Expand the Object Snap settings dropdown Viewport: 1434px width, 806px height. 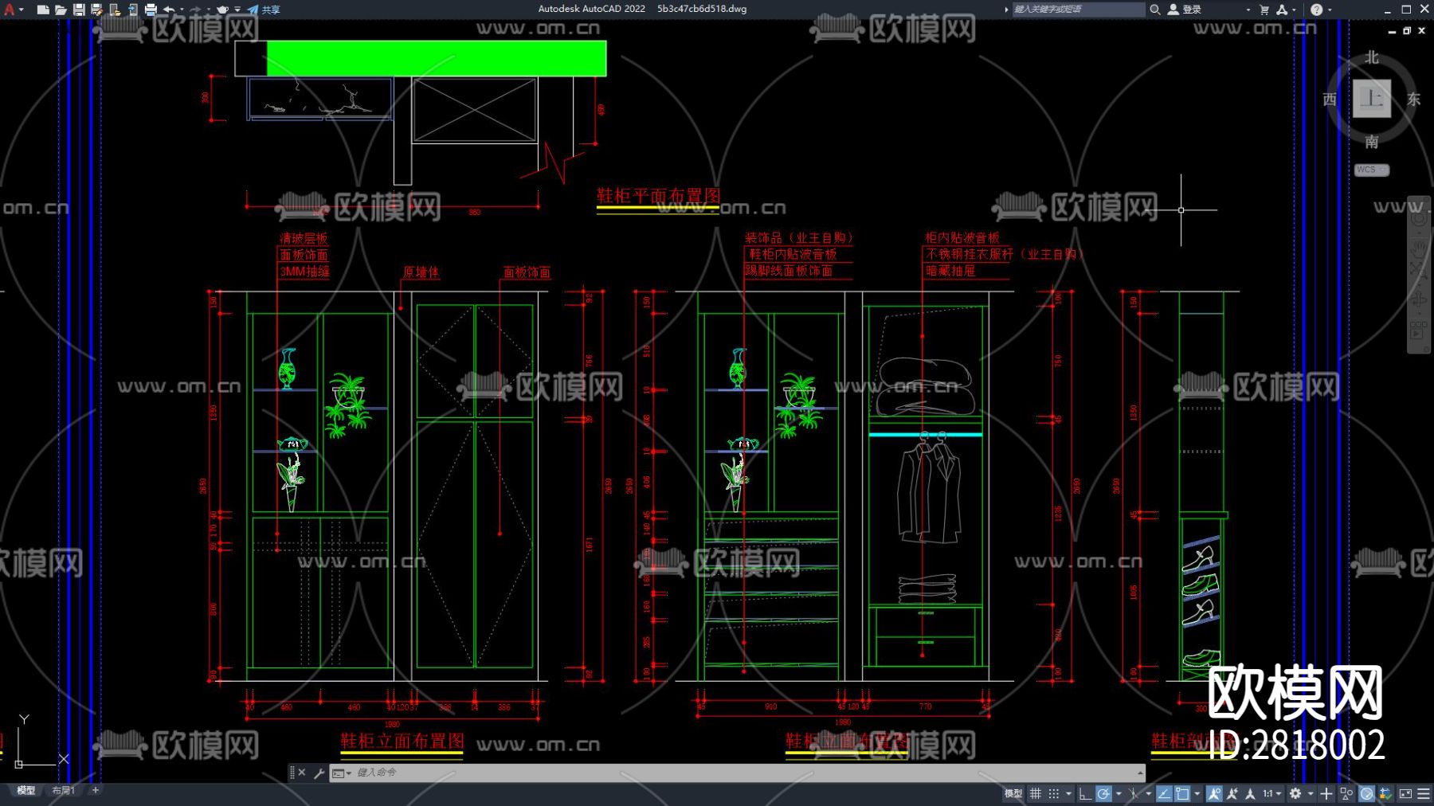1197,793
